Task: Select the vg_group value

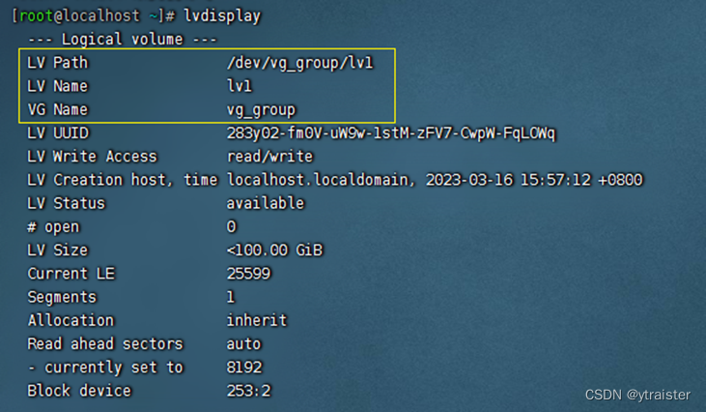Action: [x=261, y=110]
